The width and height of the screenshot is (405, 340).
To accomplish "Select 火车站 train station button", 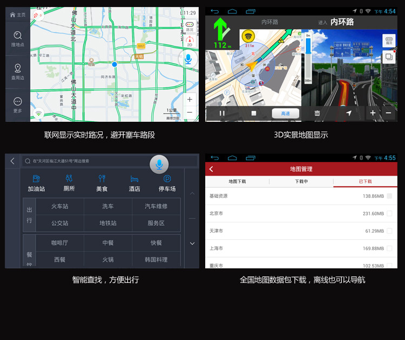I will [59, 206].
